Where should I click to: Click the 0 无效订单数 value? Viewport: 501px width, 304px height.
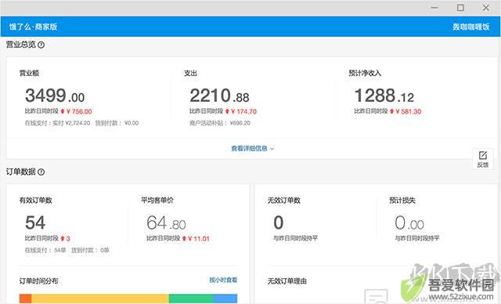point(279,223)
